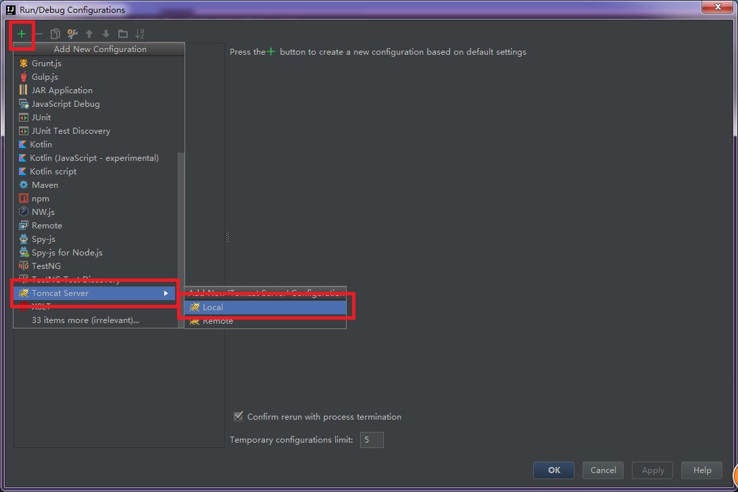Select JAR Application label in the list
The image size is (738, 492).
[x=62, y=91]
